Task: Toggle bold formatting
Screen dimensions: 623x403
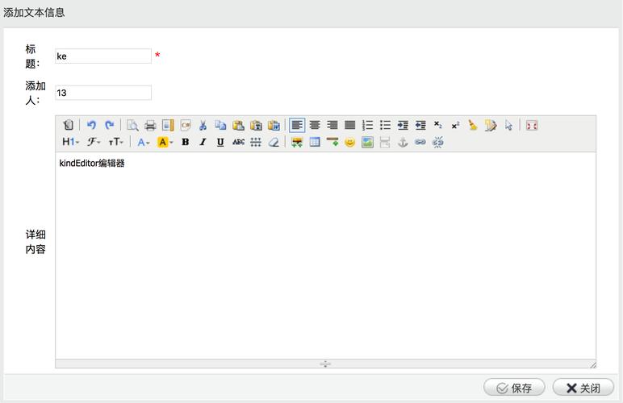Action: pyautogui.click(x=185, y=143)
